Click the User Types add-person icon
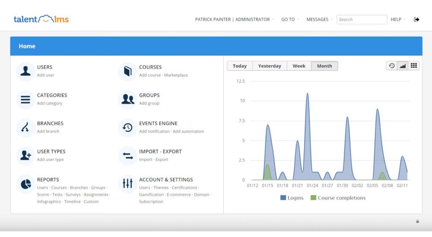Image resolution: width=432 pixels, height=237 pixels. point(25,156)
